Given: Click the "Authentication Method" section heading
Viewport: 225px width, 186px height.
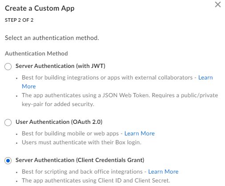Looking at the screenshot, I should (36, 54).
